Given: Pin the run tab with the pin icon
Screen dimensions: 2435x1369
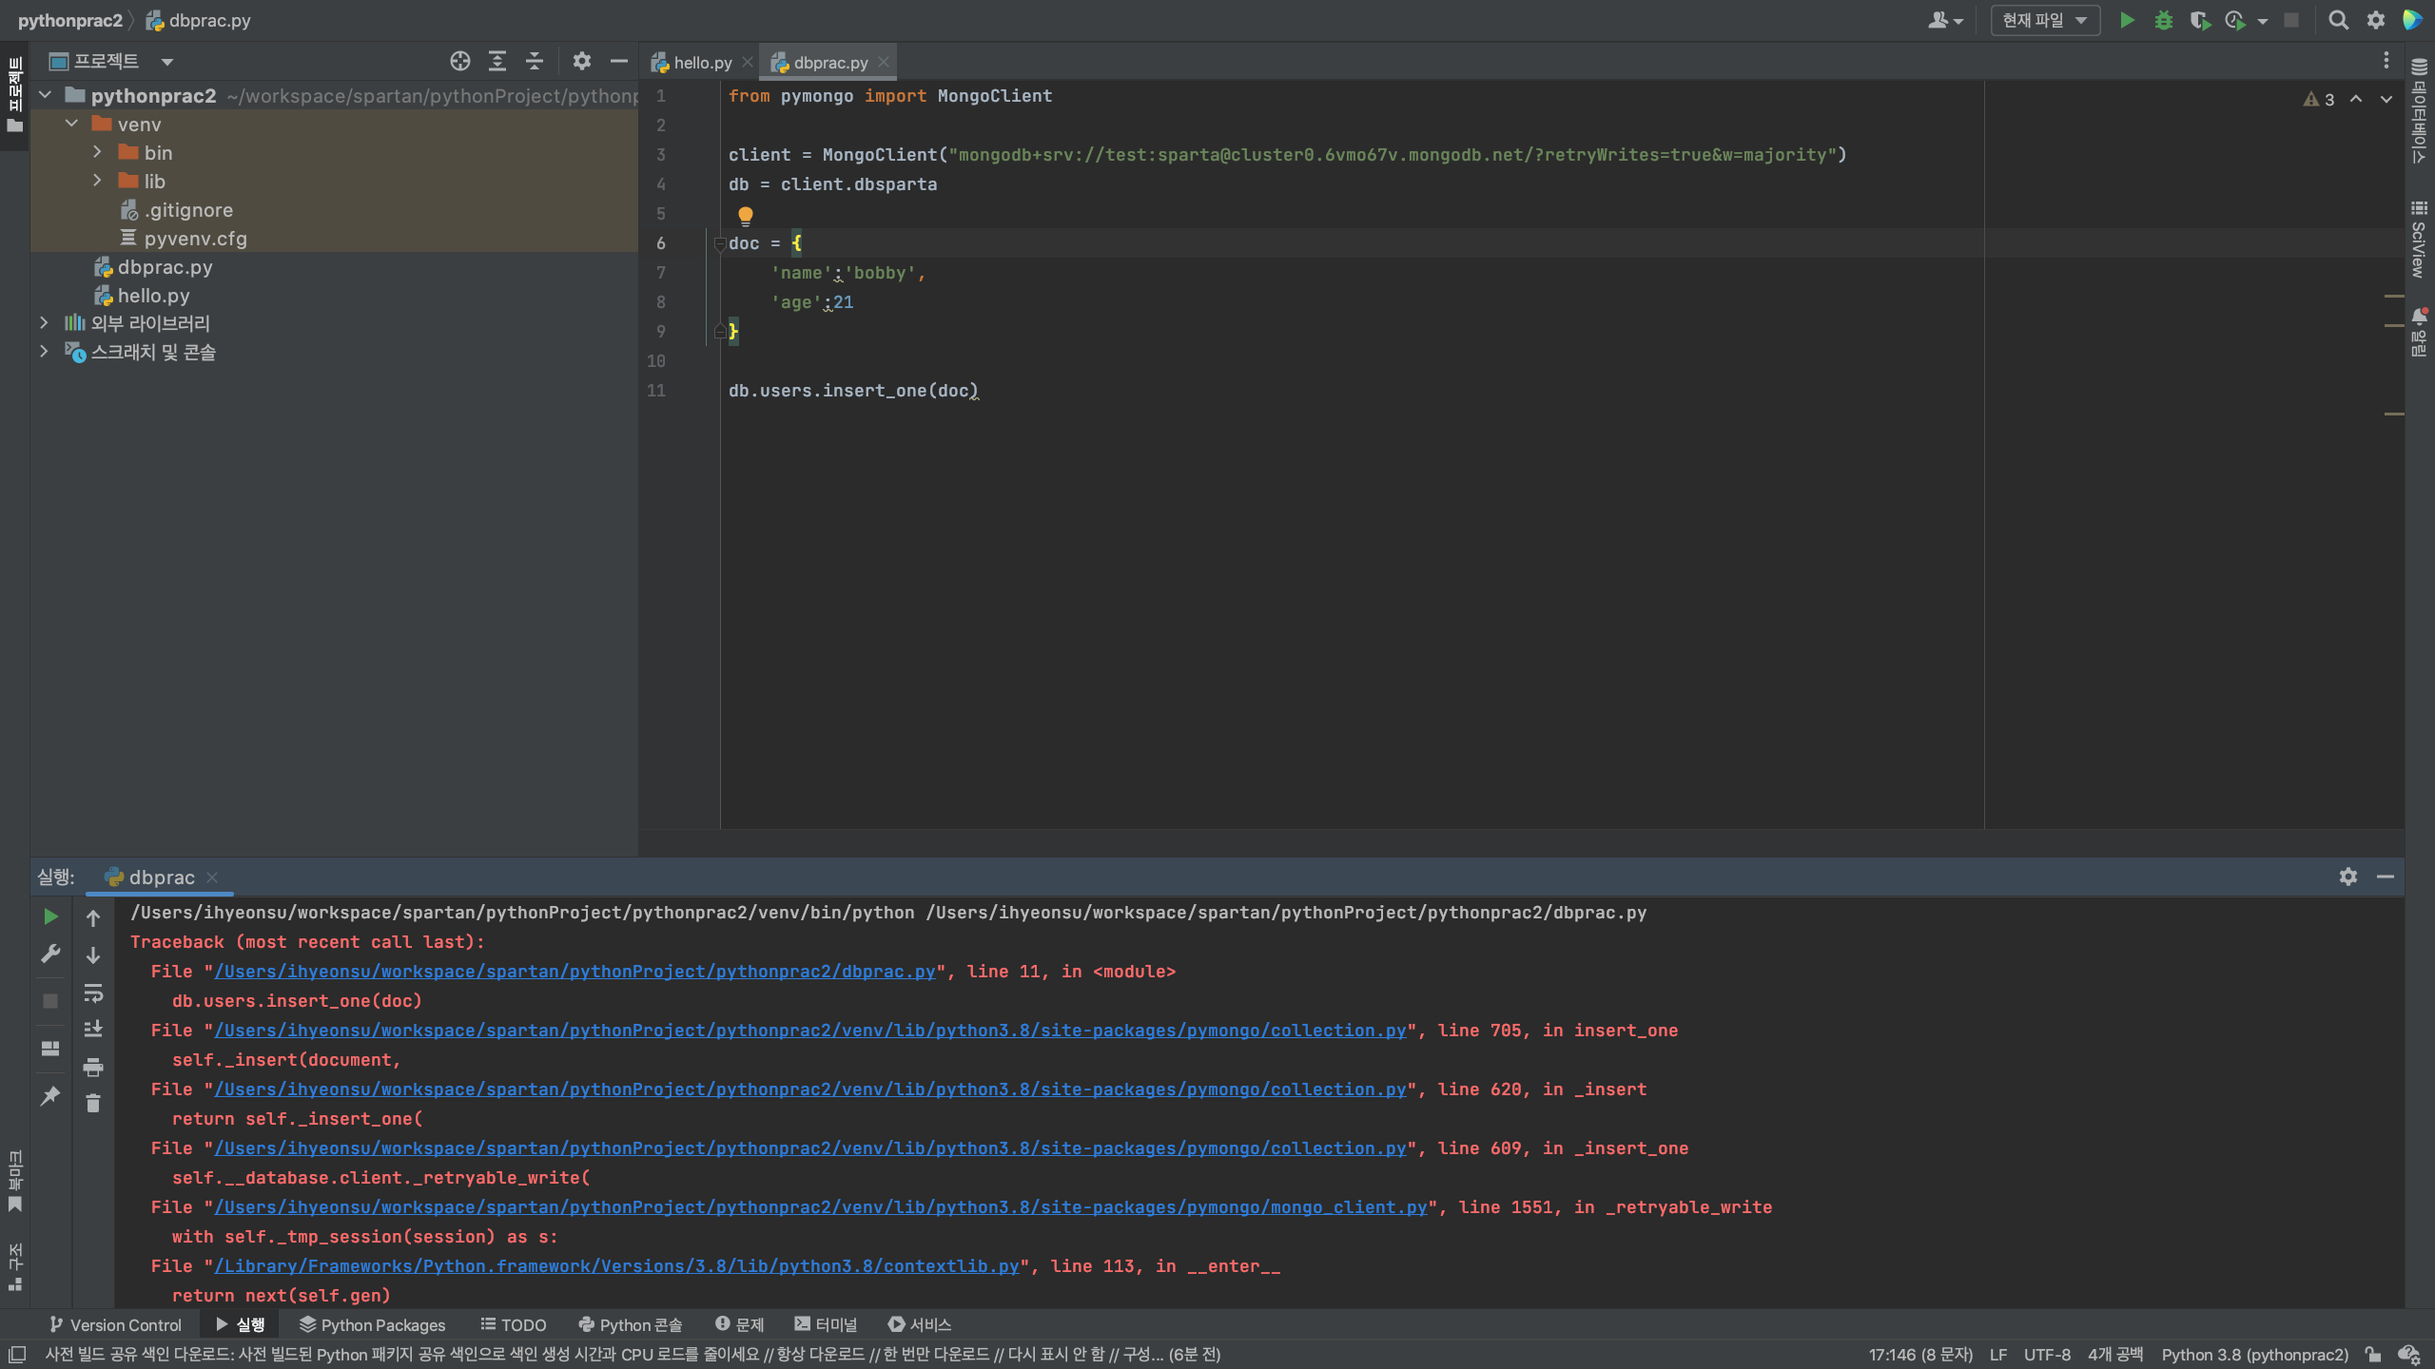Looking at the screenshot, I should (x=50, y=1095).
